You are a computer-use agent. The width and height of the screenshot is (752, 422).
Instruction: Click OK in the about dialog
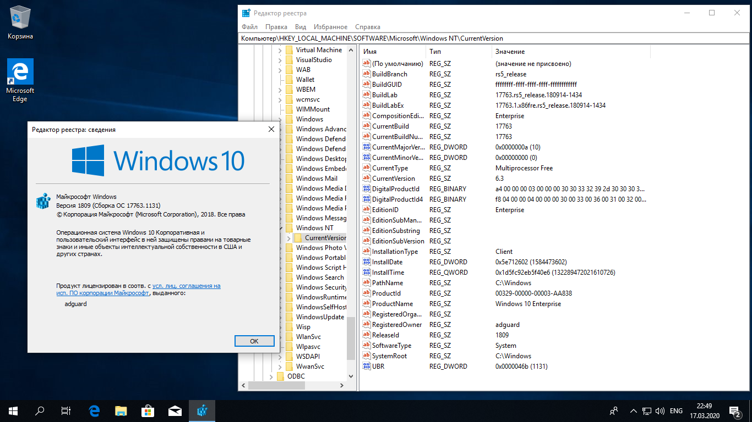pos(254,341)
